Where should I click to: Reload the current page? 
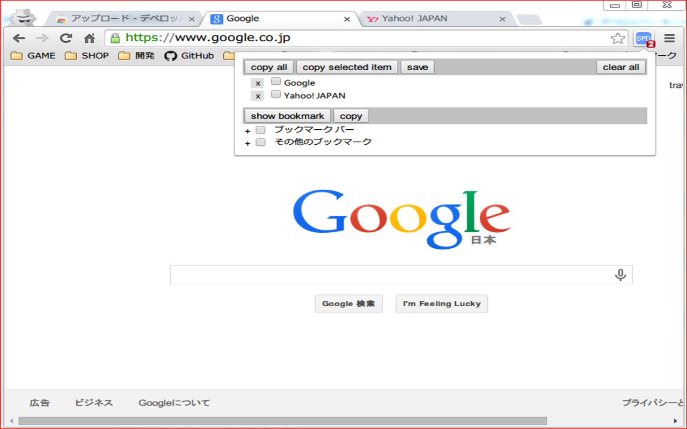click(65, 38)
